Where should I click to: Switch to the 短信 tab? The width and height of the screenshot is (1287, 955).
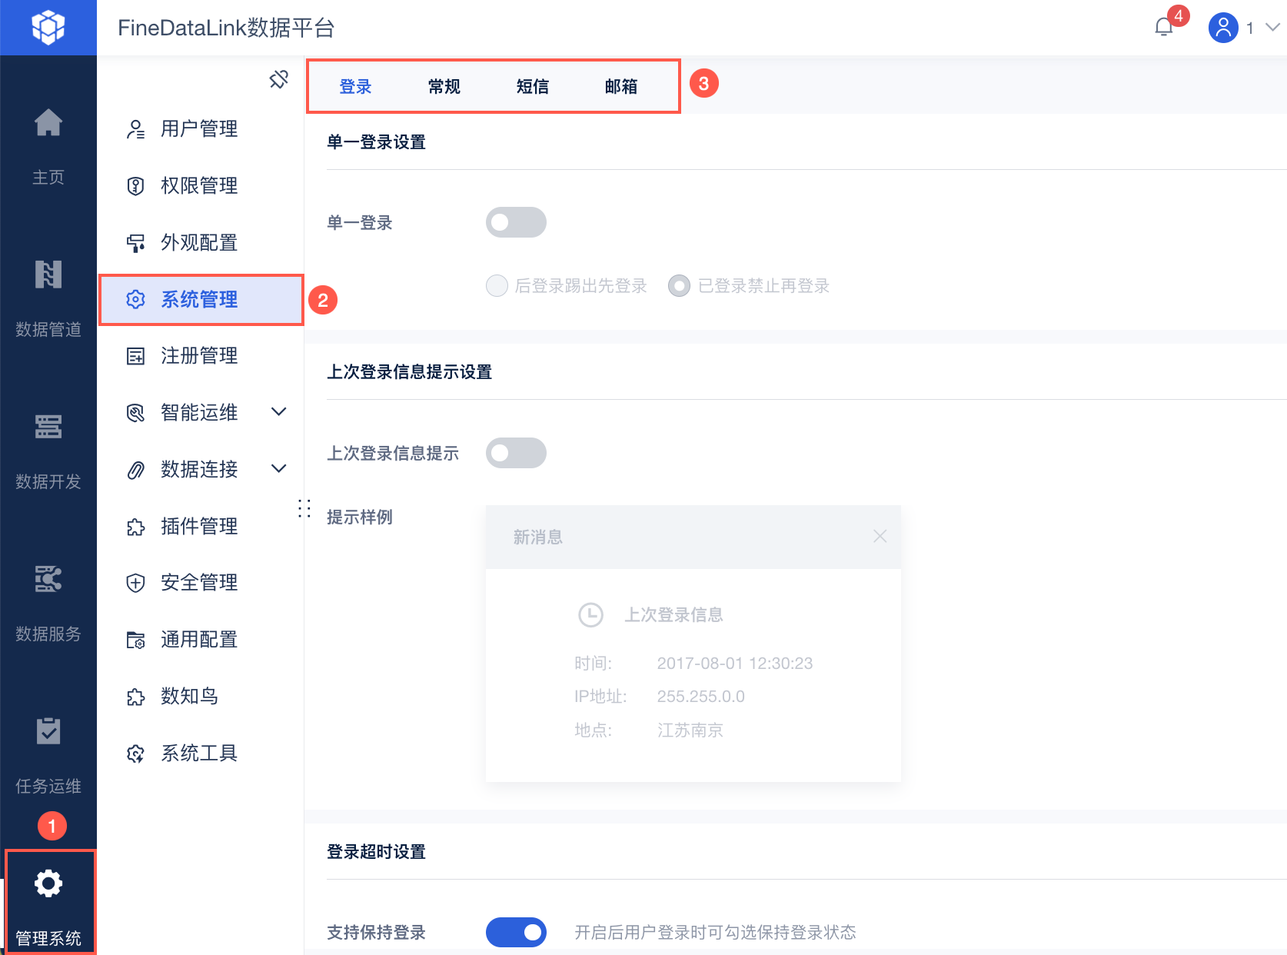tap(533, 87)
